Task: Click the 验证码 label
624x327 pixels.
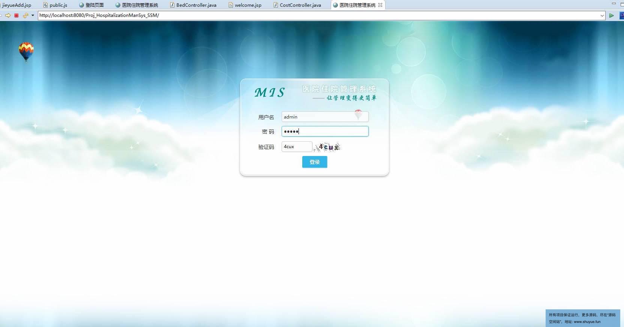Action: coord(266,147)
